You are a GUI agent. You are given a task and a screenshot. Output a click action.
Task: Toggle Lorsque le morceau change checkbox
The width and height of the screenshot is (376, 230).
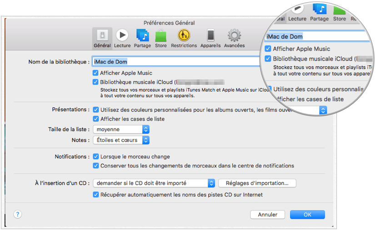coord(95,157)
